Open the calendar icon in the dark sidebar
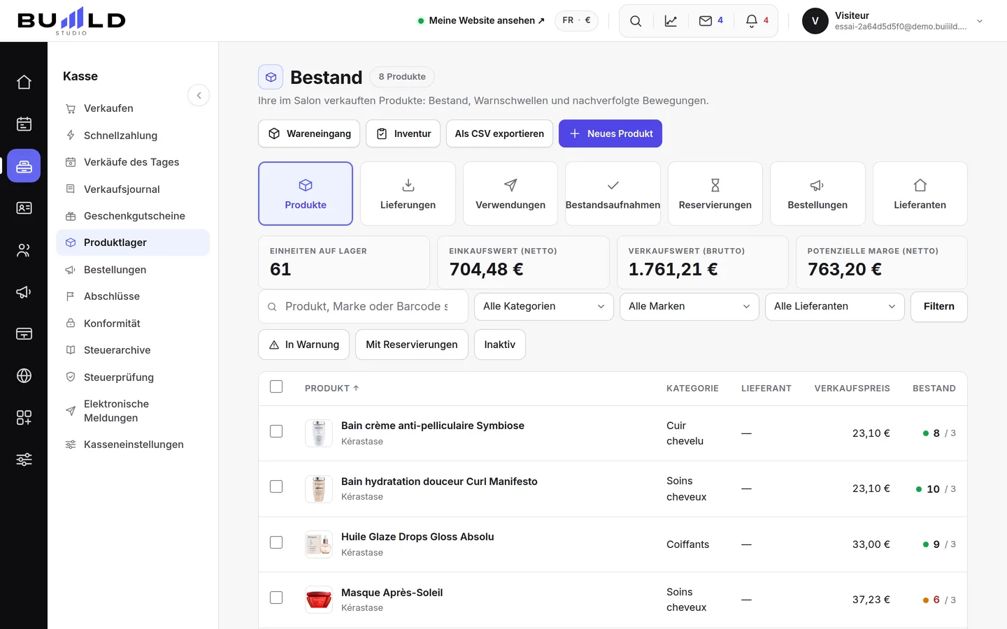 pyautogui.click(x=24, y=124)
